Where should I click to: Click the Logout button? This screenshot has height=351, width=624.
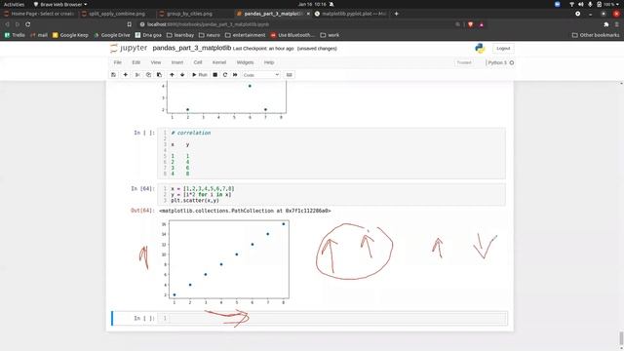coord(503,48)
